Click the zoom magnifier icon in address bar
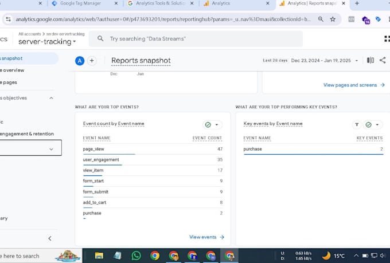This screenshot has width=390, height=263. click(x=321, y=19)
